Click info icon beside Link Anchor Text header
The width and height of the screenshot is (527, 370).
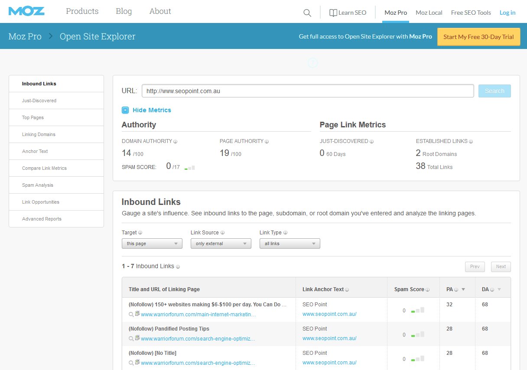click(347, 290)
